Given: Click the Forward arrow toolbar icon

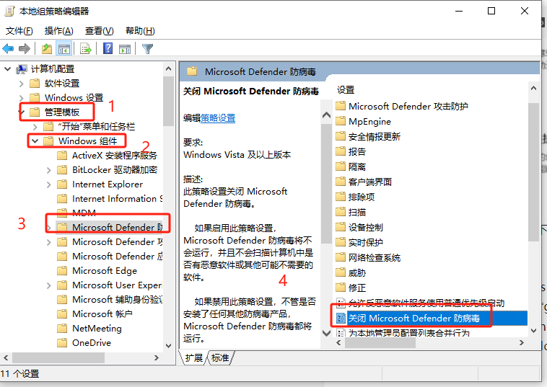Looking at the screenshot, I should pos(24,49).
